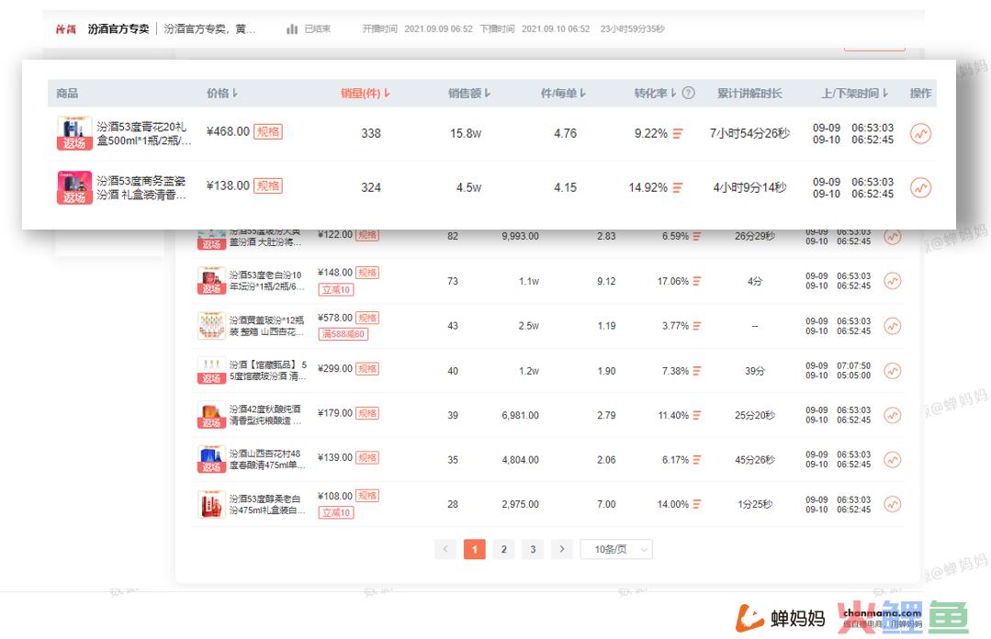Open the 汾酒53度醇柔老白汾 product thumbnail
991x639 pixels.
[212, 504]
